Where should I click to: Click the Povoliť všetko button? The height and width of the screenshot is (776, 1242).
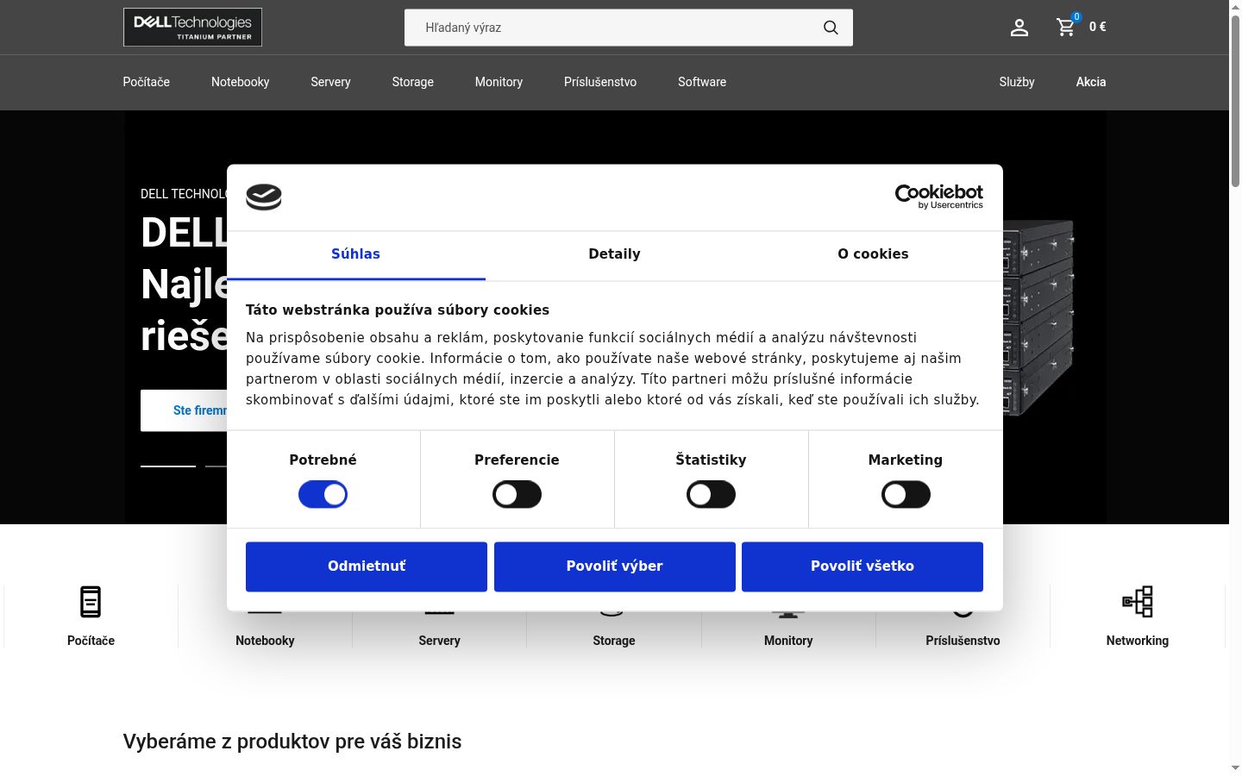862,566
